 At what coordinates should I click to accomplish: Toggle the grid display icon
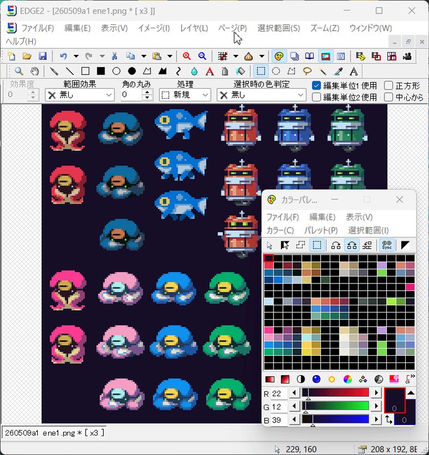pos(223,56)
